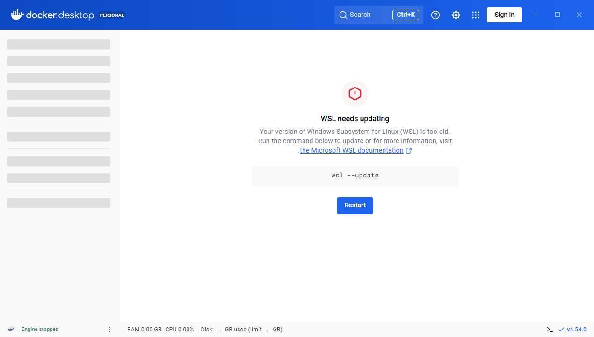
Task: Click the Docker Desktop whale logo
Action: pyautogui.click(x=52, y=15)
